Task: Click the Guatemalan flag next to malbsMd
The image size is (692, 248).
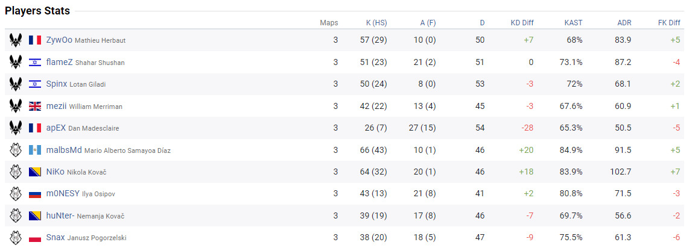Action: point(35,150)
